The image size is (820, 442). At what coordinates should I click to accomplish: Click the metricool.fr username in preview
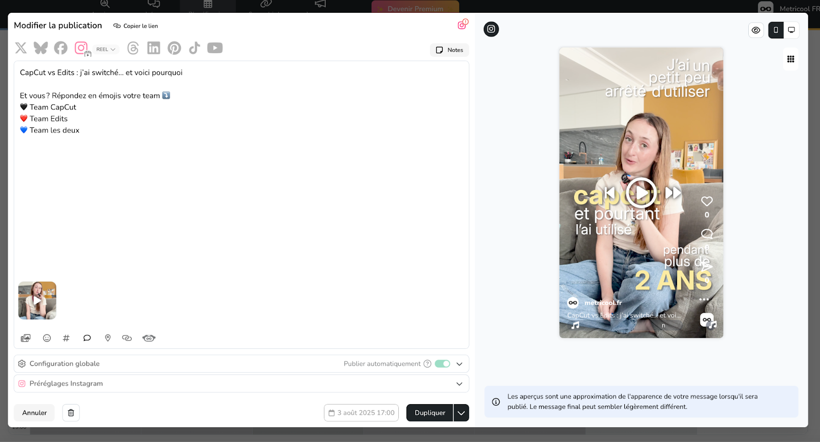click(x=603, y=303)
